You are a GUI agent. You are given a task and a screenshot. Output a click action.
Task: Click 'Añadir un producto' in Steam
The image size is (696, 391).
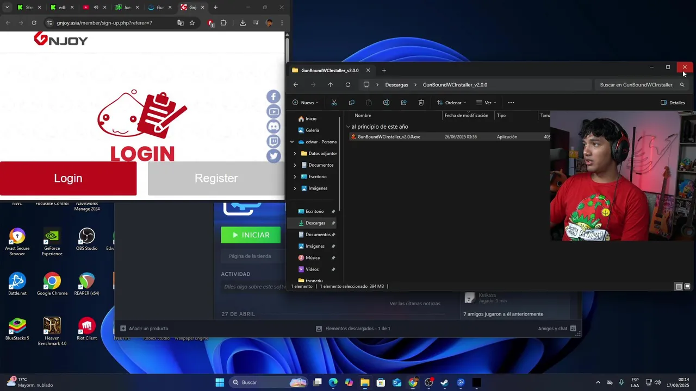tap(144, 329)
